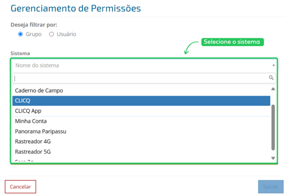286x195 pixels.
Task: Choose Caderno de Campo from the list
Action: coord(141,90)
